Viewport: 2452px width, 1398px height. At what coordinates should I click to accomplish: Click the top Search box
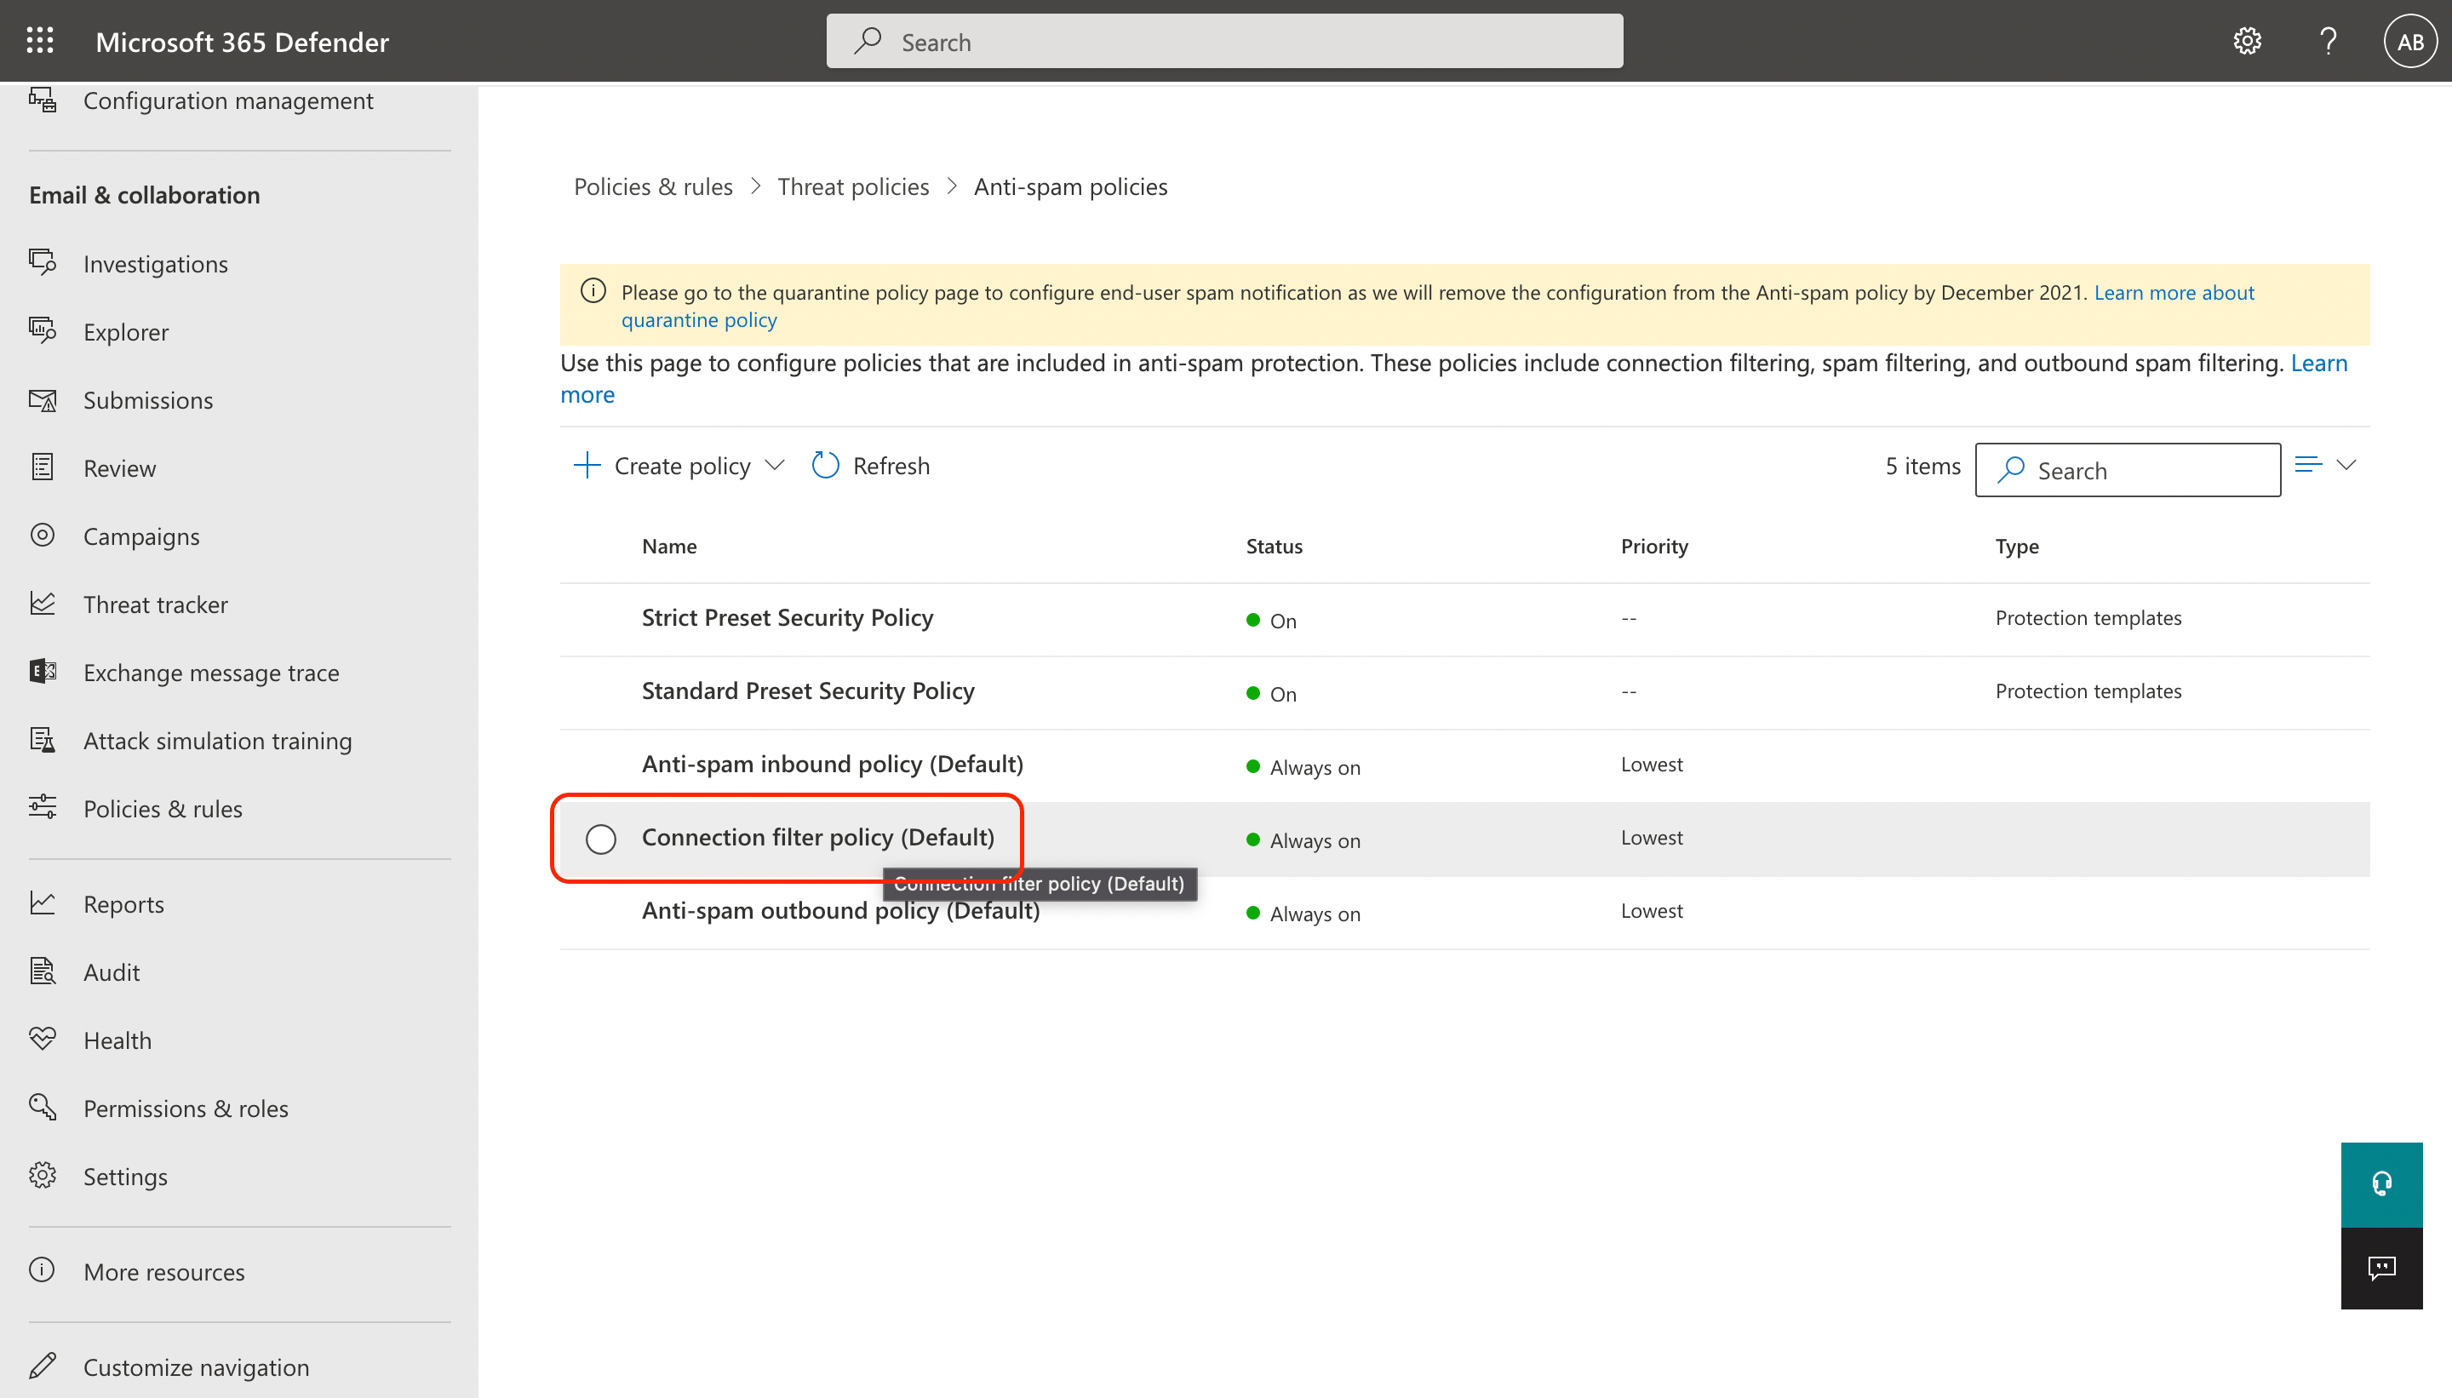[x=1224, y=41]
